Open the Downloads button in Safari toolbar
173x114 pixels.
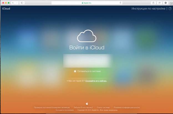coord(166,2)
